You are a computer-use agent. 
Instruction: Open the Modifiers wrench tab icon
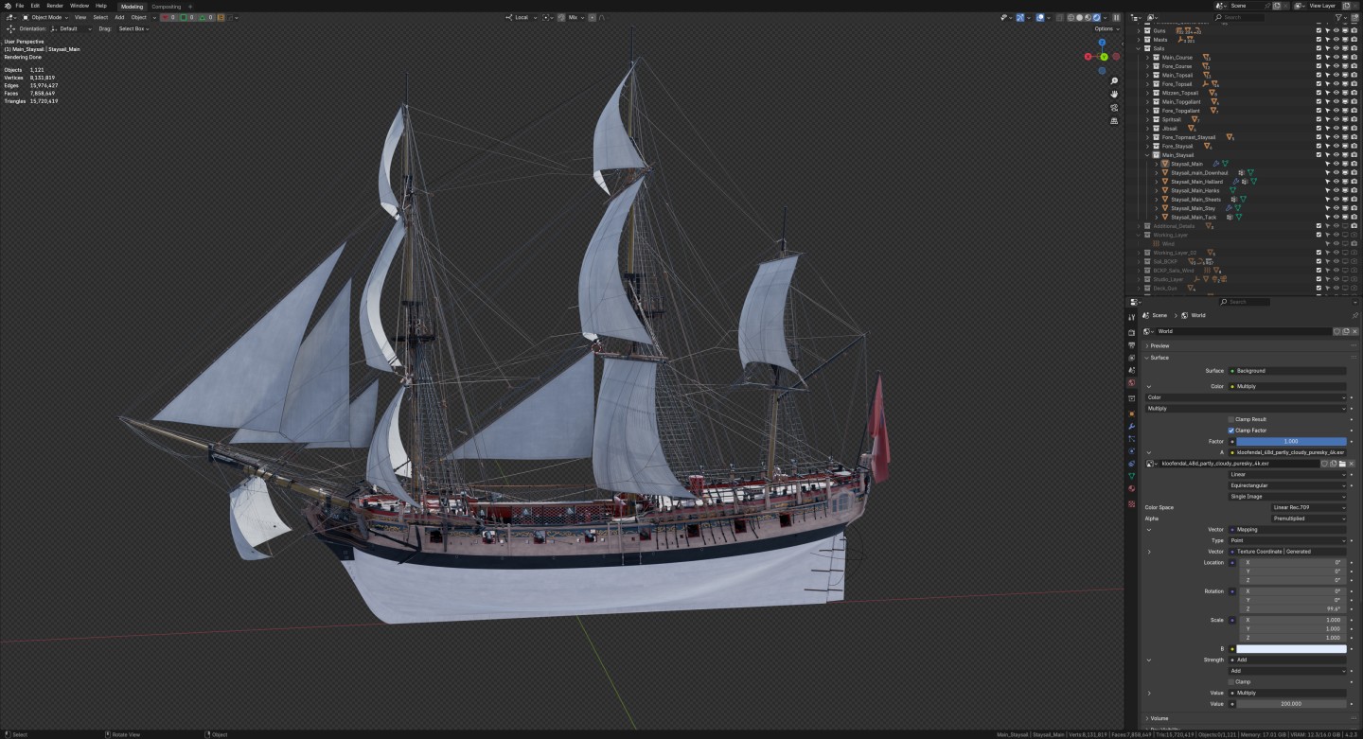pos(1131,427)
